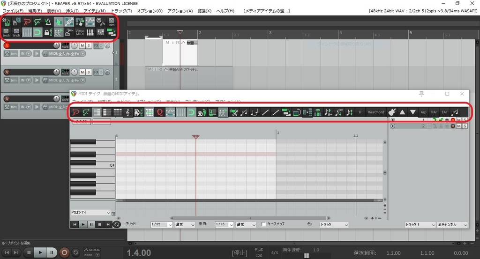Toggle item grouping chain icon in main toolbar

pos(69,22)
